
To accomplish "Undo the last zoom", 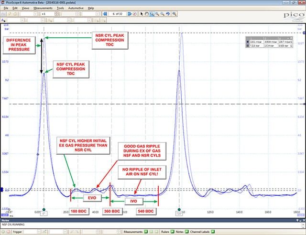I will [168, 14].
